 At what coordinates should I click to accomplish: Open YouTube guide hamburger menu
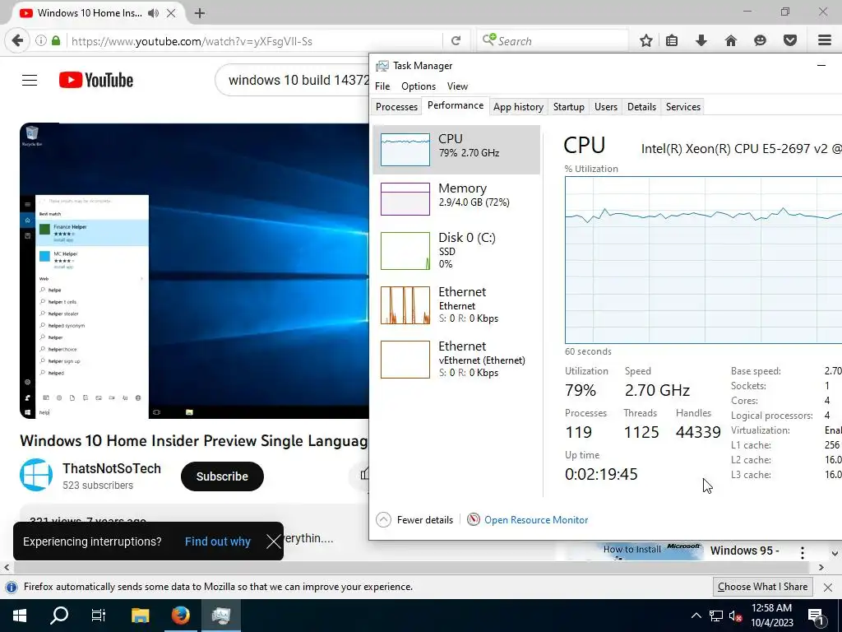click(x=30, y=81)
